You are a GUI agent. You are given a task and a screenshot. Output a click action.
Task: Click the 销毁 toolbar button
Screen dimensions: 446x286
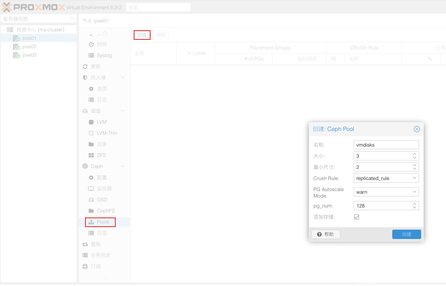[161, 35]
